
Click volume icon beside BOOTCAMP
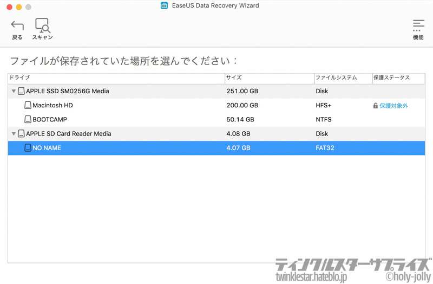coord(28,119)
